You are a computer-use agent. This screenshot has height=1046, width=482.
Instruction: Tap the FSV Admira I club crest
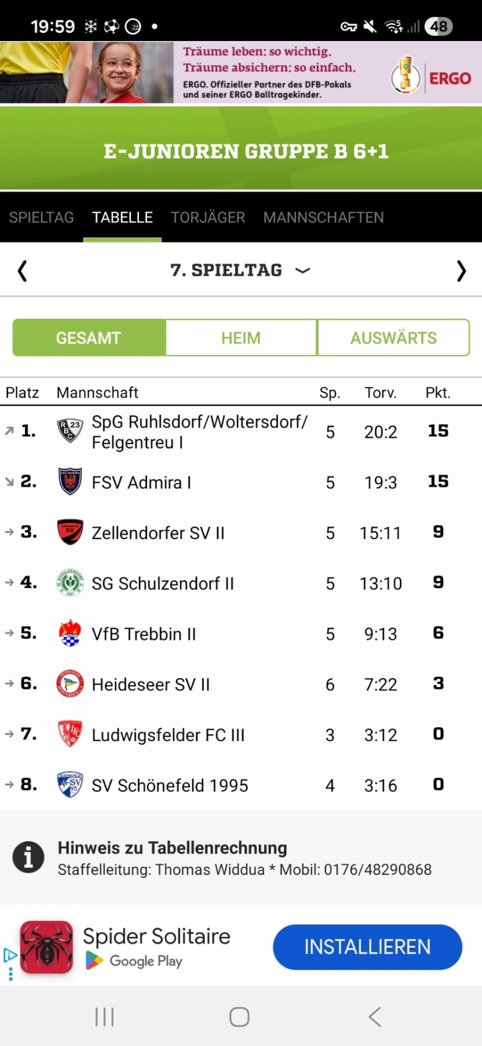(70, 482)
